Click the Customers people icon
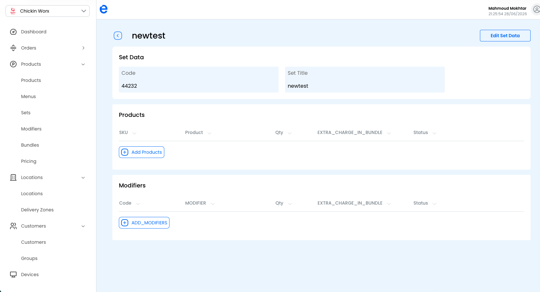This screenshot has width=540, height=292. 13,226
